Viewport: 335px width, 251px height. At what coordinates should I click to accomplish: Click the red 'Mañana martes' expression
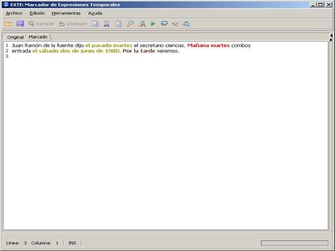click(208, 45)
